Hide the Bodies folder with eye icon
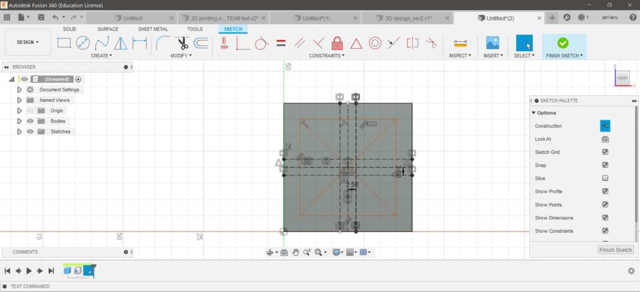640x292 pixels. pyautogui.click(x=30, y=121)
